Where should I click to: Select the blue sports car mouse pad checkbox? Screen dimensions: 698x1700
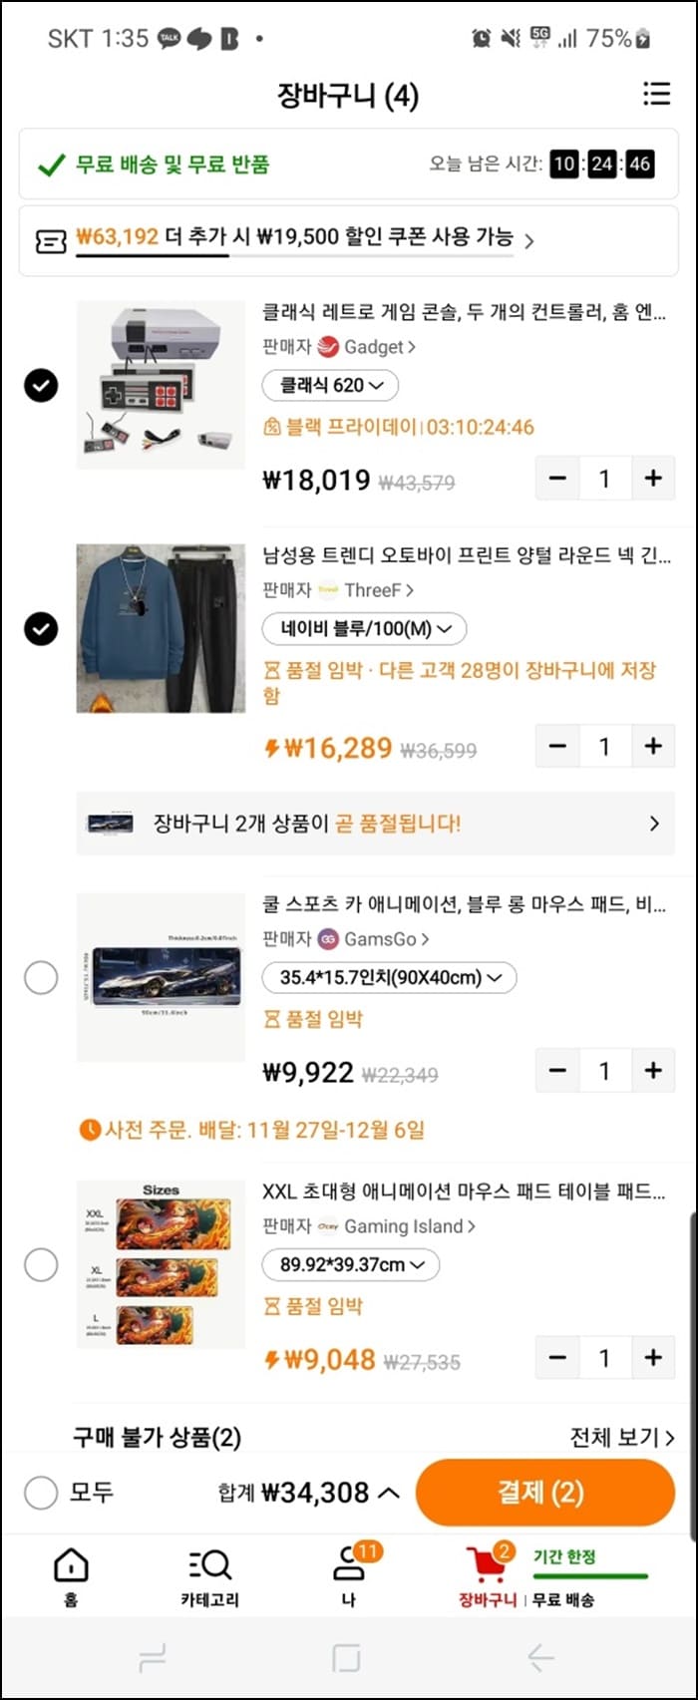[41, 977]
